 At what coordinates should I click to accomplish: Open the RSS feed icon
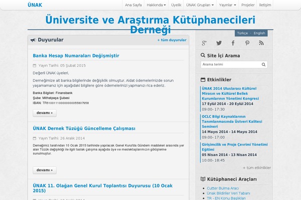point(261,43)
